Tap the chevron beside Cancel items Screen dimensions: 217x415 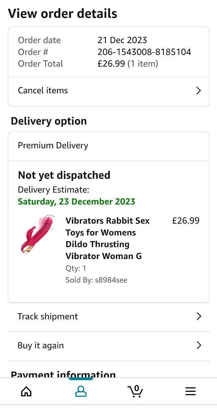(199, 90)
